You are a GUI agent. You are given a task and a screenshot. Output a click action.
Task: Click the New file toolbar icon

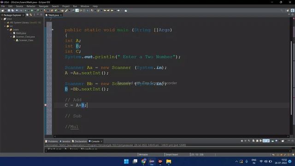pos(3,11)
